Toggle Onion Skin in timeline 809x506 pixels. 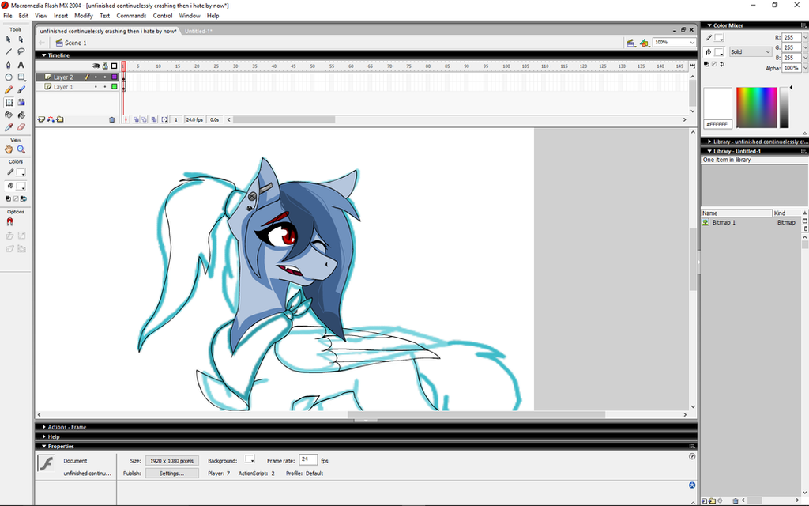(x=136, y=119)
